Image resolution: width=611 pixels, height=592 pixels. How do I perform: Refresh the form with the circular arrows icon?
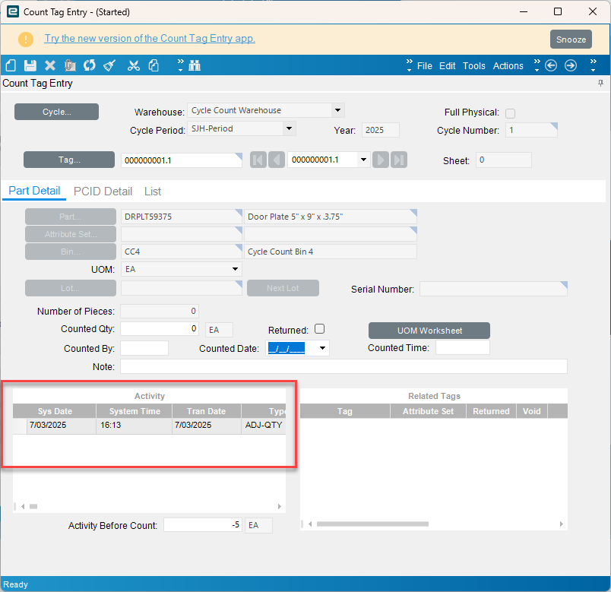coord(89,65)
